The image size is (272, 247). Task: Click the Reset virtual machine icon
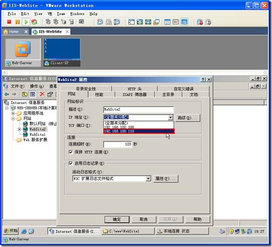coord(34,22)
